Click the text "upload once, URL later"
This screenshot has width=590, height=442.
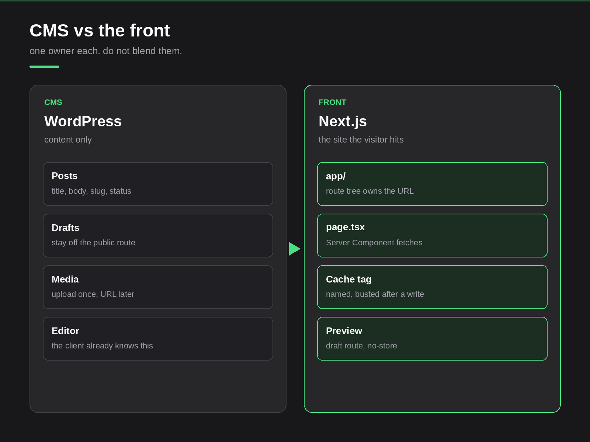(93, 294)
